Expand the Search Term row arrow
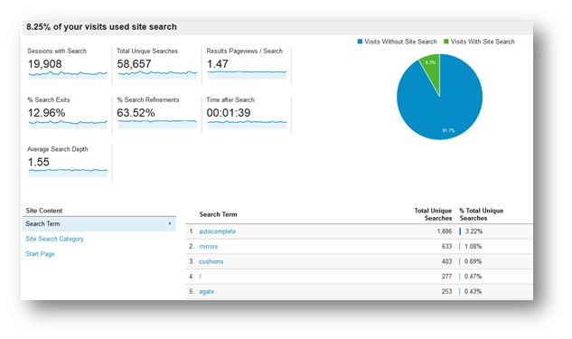 click(x=170, y=223)
